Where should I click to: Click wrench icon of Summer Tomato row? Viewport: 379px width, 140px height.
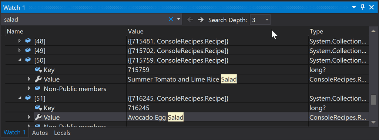38,79
